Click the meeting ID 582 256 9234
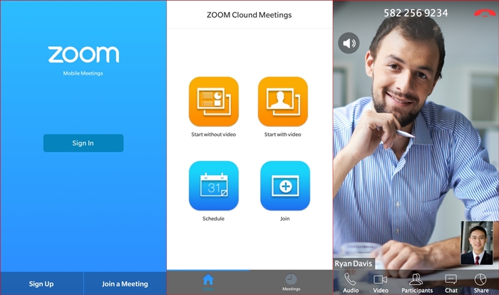This screenshot has width=499, height=295. (x=416, y=13)
